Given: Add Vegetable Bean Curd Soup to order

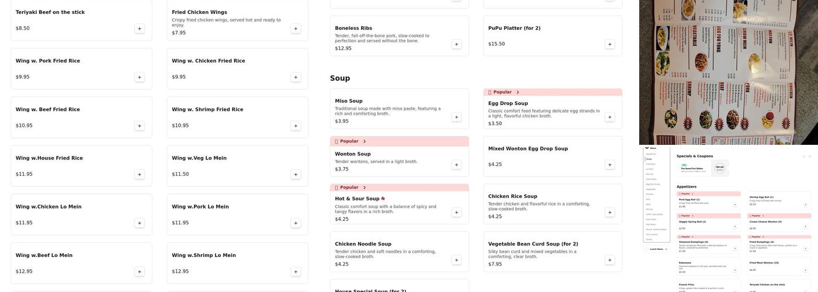Looking at the screenshot, I should [610, 260].
